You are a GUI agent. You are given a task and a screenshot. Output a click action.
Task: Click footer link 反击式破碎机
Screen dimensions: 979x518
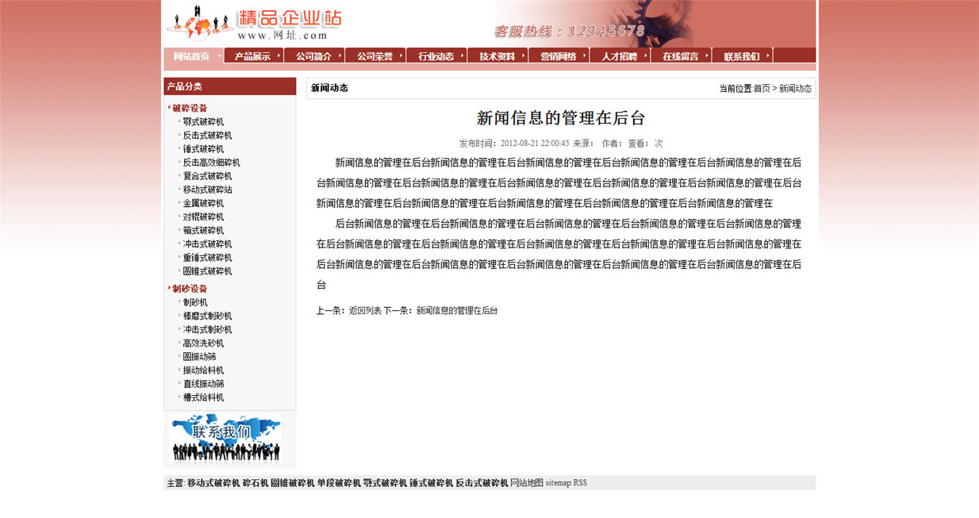coord(482,483)
